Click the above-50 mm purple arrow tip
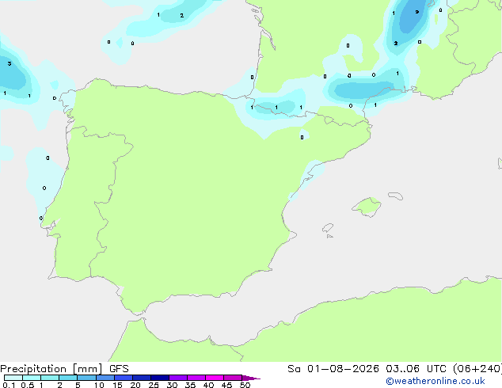Viewport: 502px width, 388px height. coord(251,378)
